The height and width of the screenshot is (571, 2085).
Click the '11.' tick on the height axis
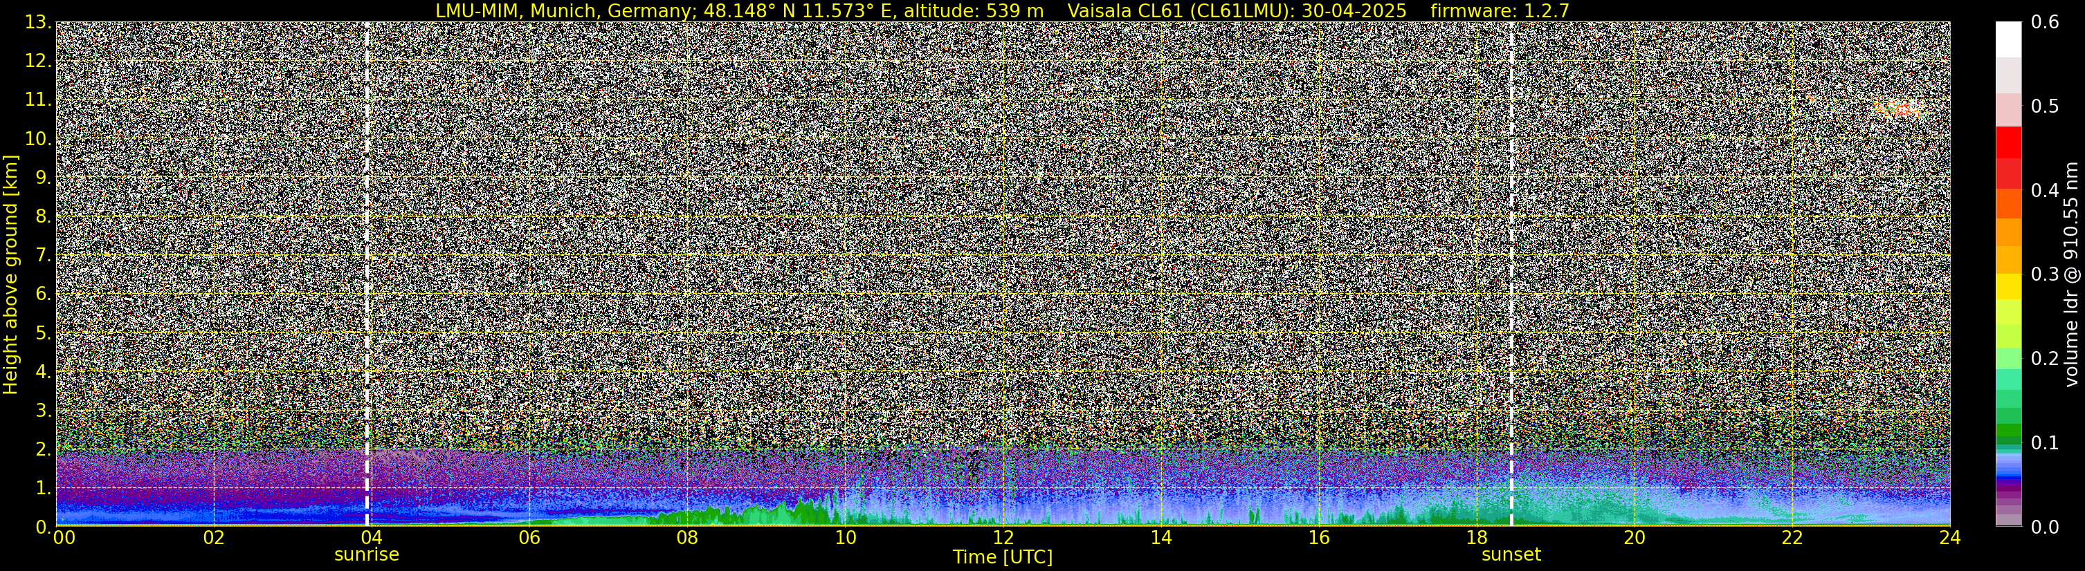38,100
